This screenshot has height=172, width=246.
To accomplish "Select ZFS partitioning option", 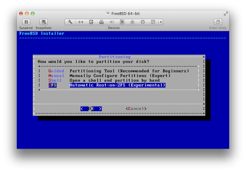I will coord(52,85).
